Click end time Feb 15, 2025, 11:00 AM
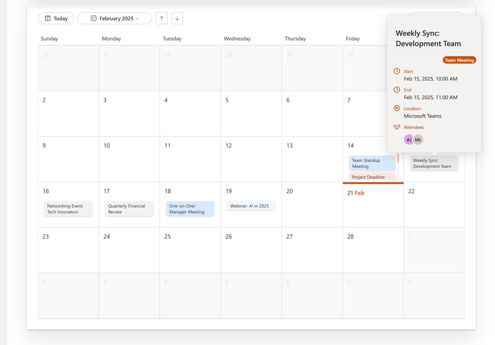Image resolution: width=495 pixels, height=345 pixels. 430,97
